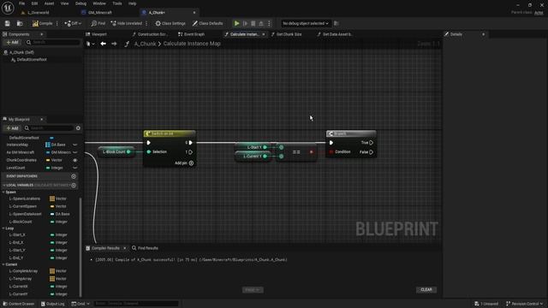Open the File menu
The width and height of the screenshot is (548, 308).
(21, 3)
